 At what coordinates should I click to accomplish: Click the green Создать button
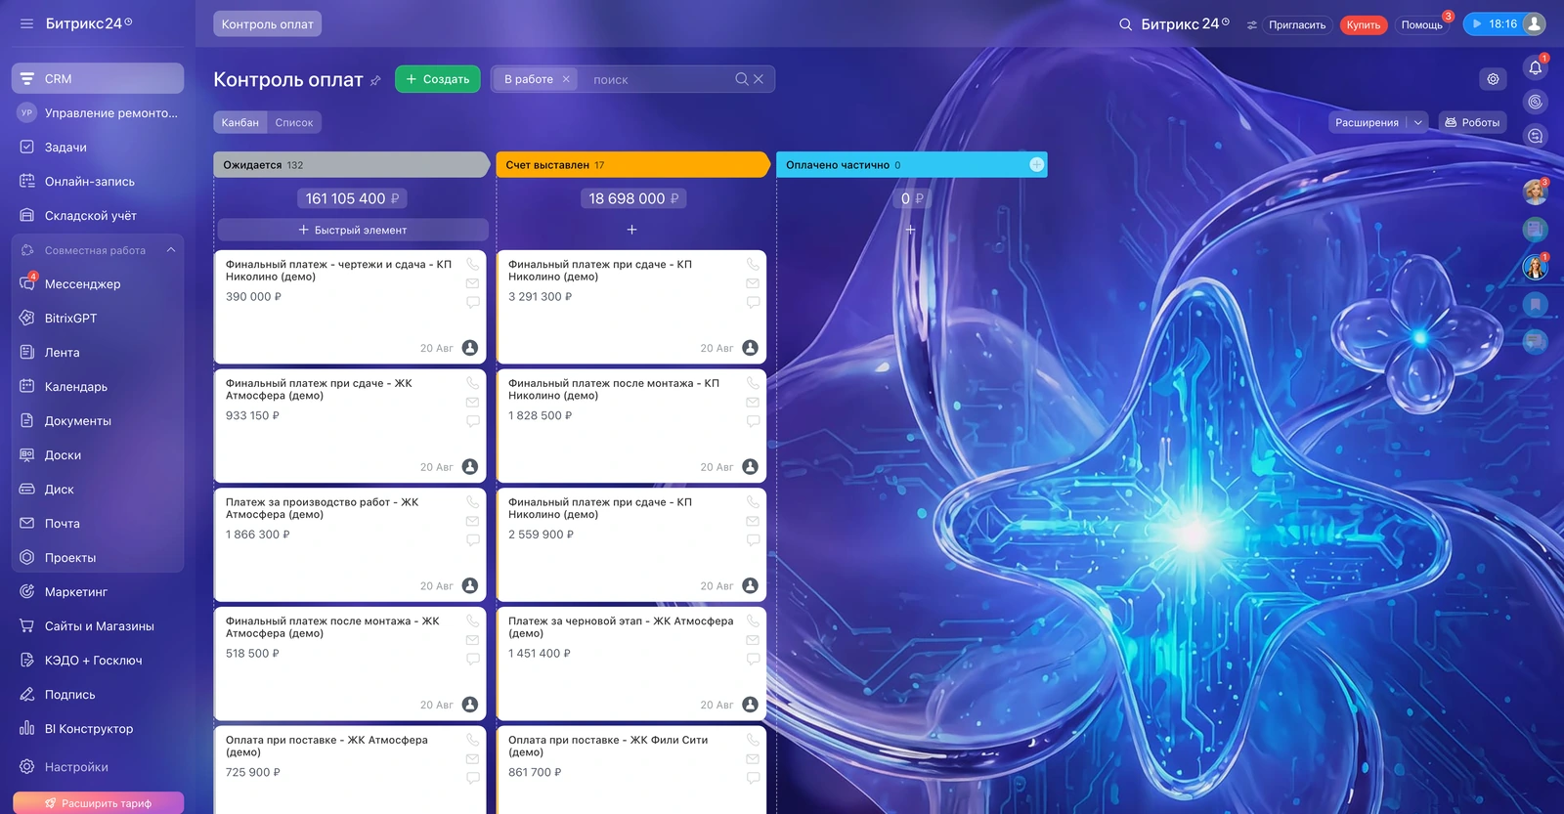[438, 79]
